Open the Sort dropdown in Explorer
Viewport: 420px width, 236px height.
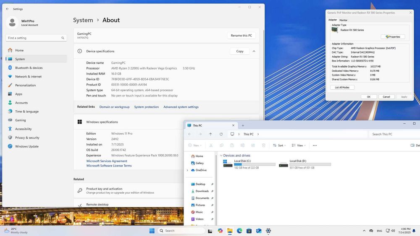tap(279, 145)
